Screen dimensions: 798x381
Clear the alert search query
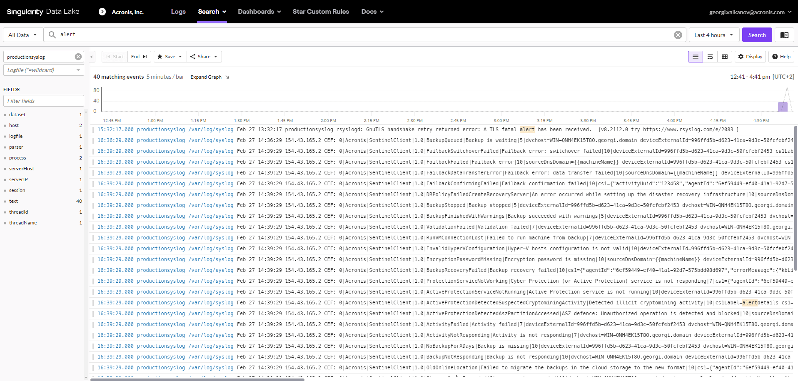point(678,35)
